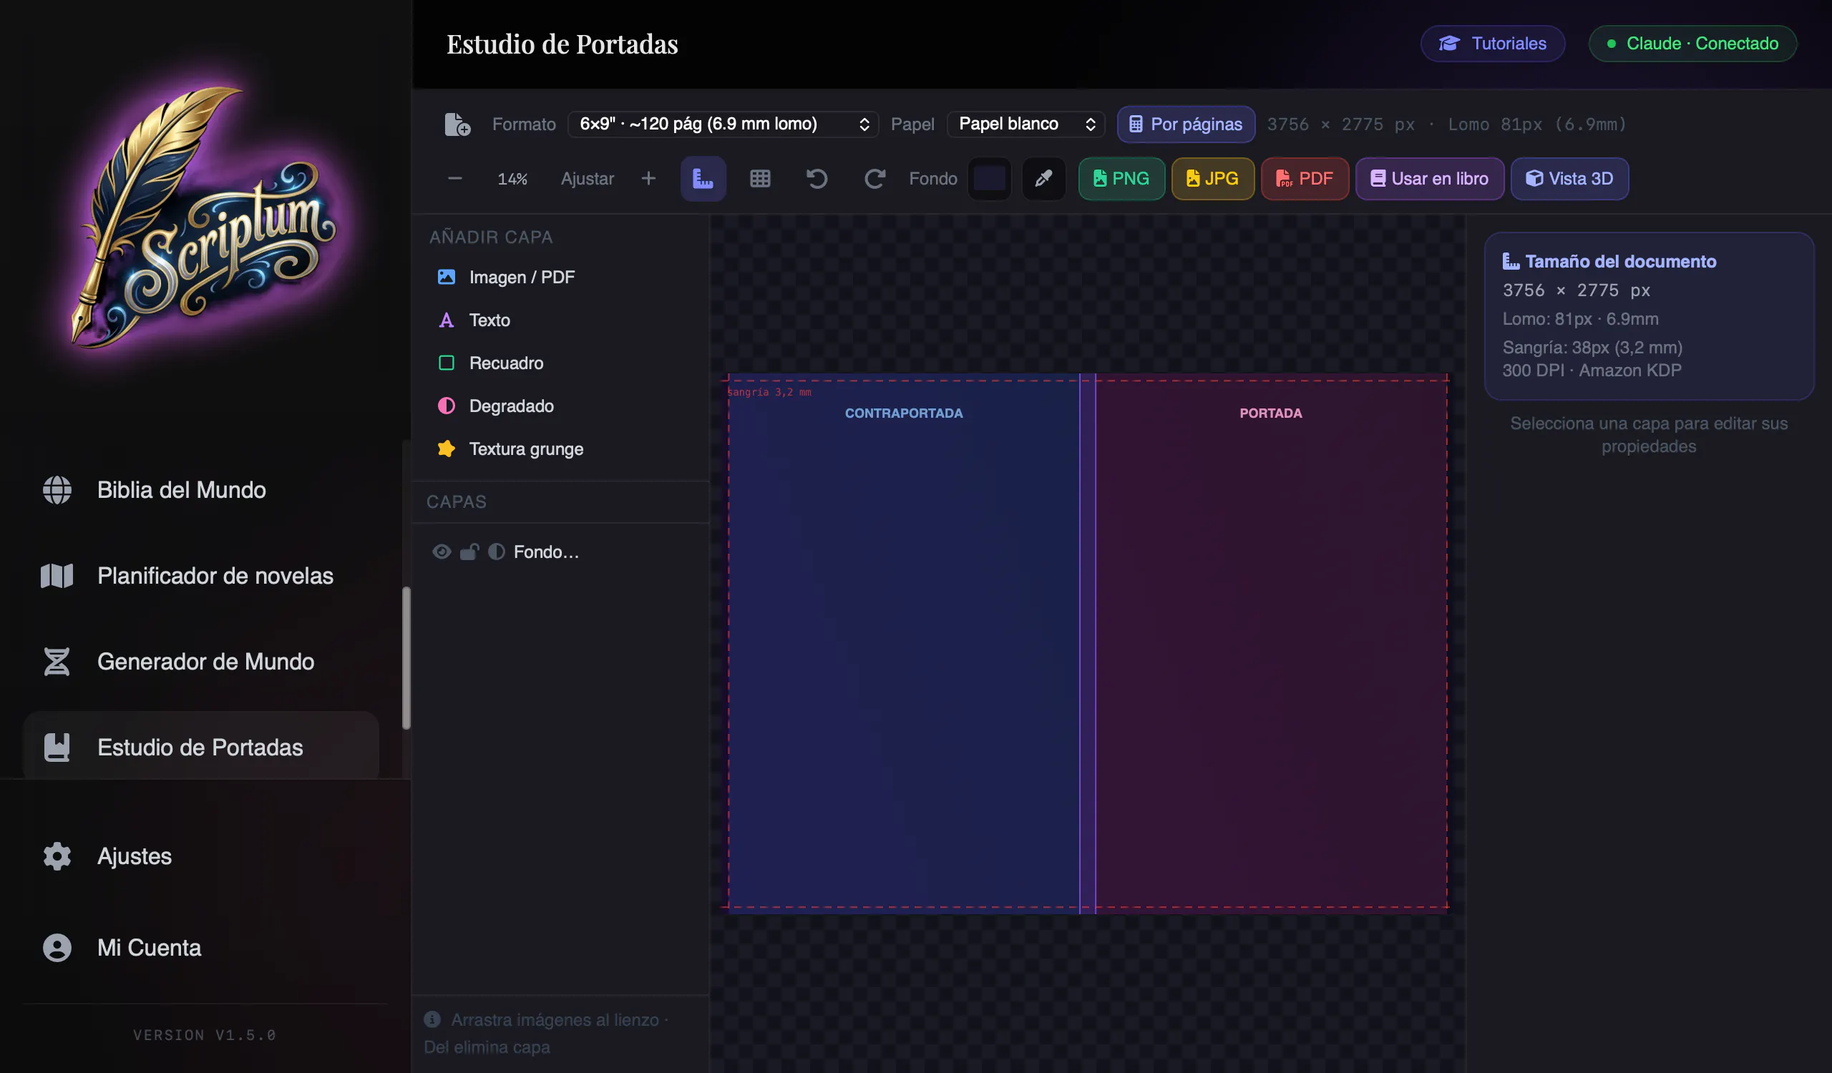Export cover as JPG
Image resolution: width=1832 pixels, height=1073 pixels.
tap(1212, 179)
